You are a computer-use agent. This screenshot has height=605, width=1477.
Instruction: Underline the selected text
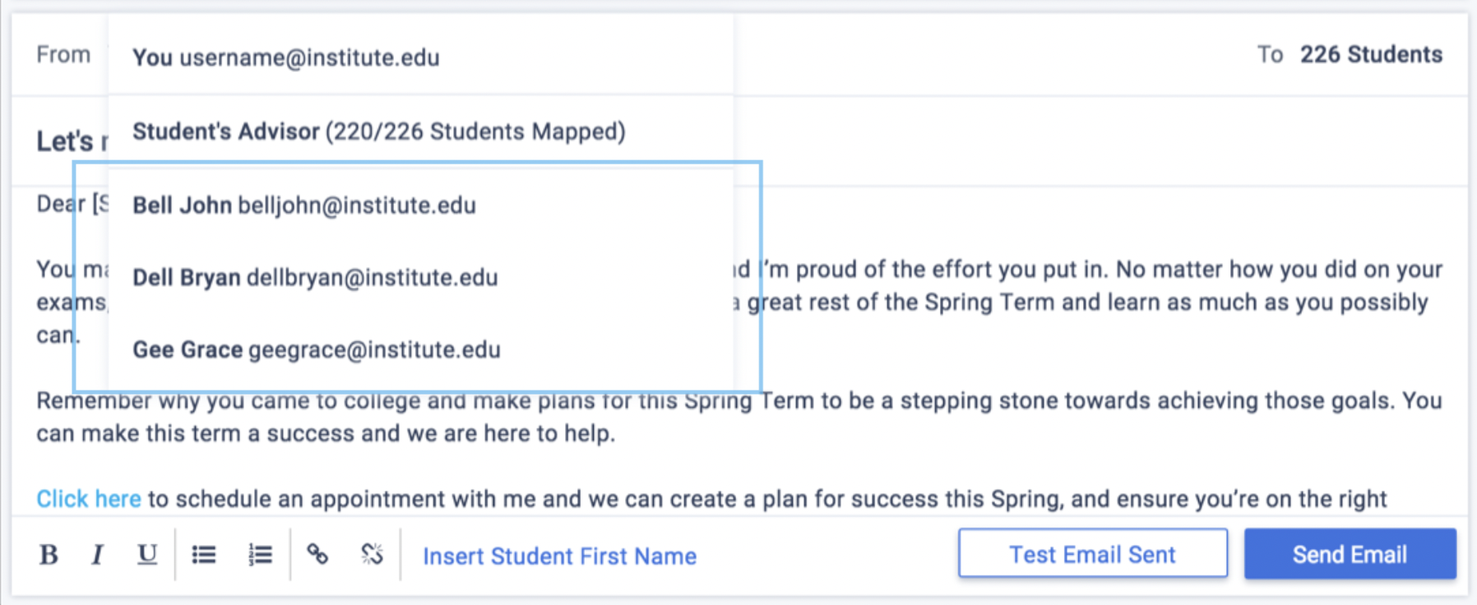[146, 555]
